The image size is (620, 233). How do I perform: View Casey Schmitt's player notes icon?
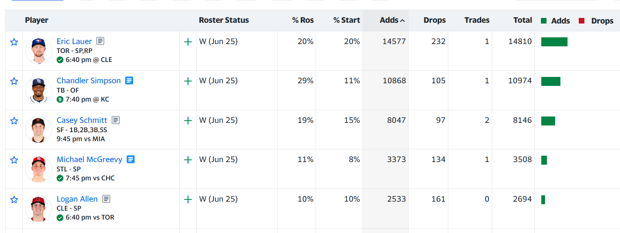click(115, 120)
